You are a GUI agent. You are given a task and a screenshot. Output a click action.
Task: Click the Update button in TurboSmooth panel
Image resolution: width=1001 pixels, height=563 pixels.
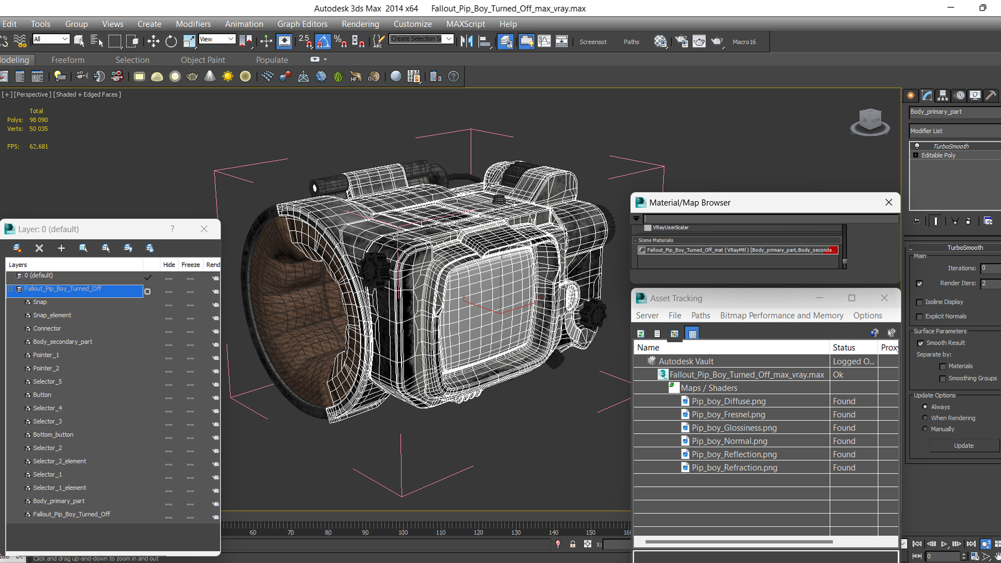pos(963,446)
